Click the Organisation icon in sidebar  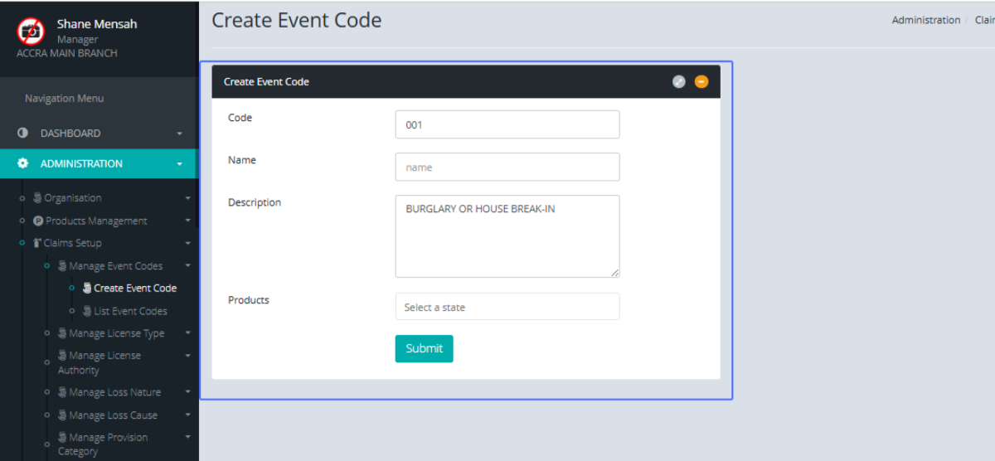(37, 198)
